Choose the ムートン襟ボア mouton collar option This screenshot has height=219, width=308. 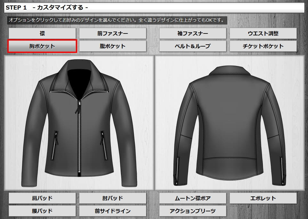point(193,198)
